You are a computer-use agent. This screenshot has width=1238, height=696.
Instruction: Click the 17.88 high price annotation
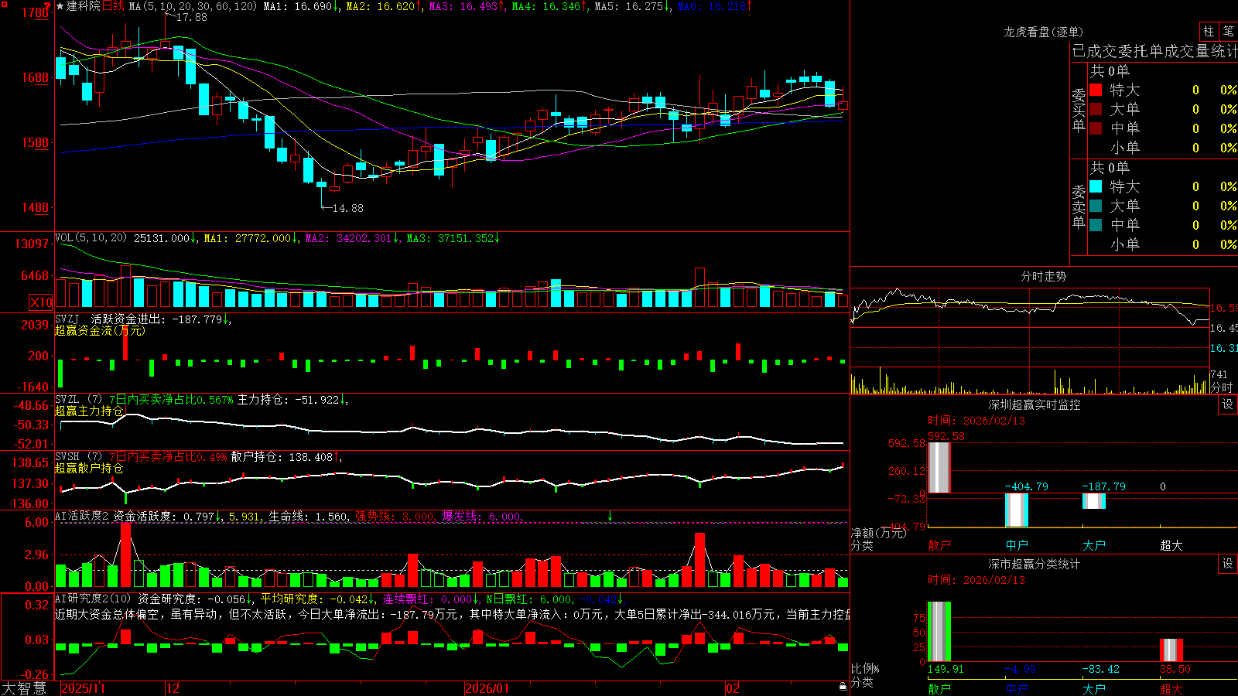tap(192, 17)
